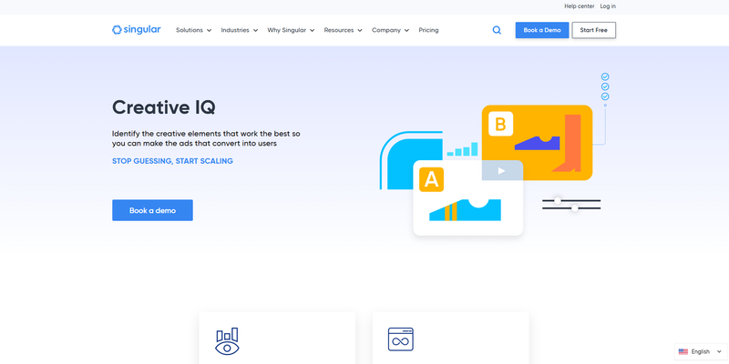Click the Start Free button
This screenshot has height=364, width=729.
[593, 30]
